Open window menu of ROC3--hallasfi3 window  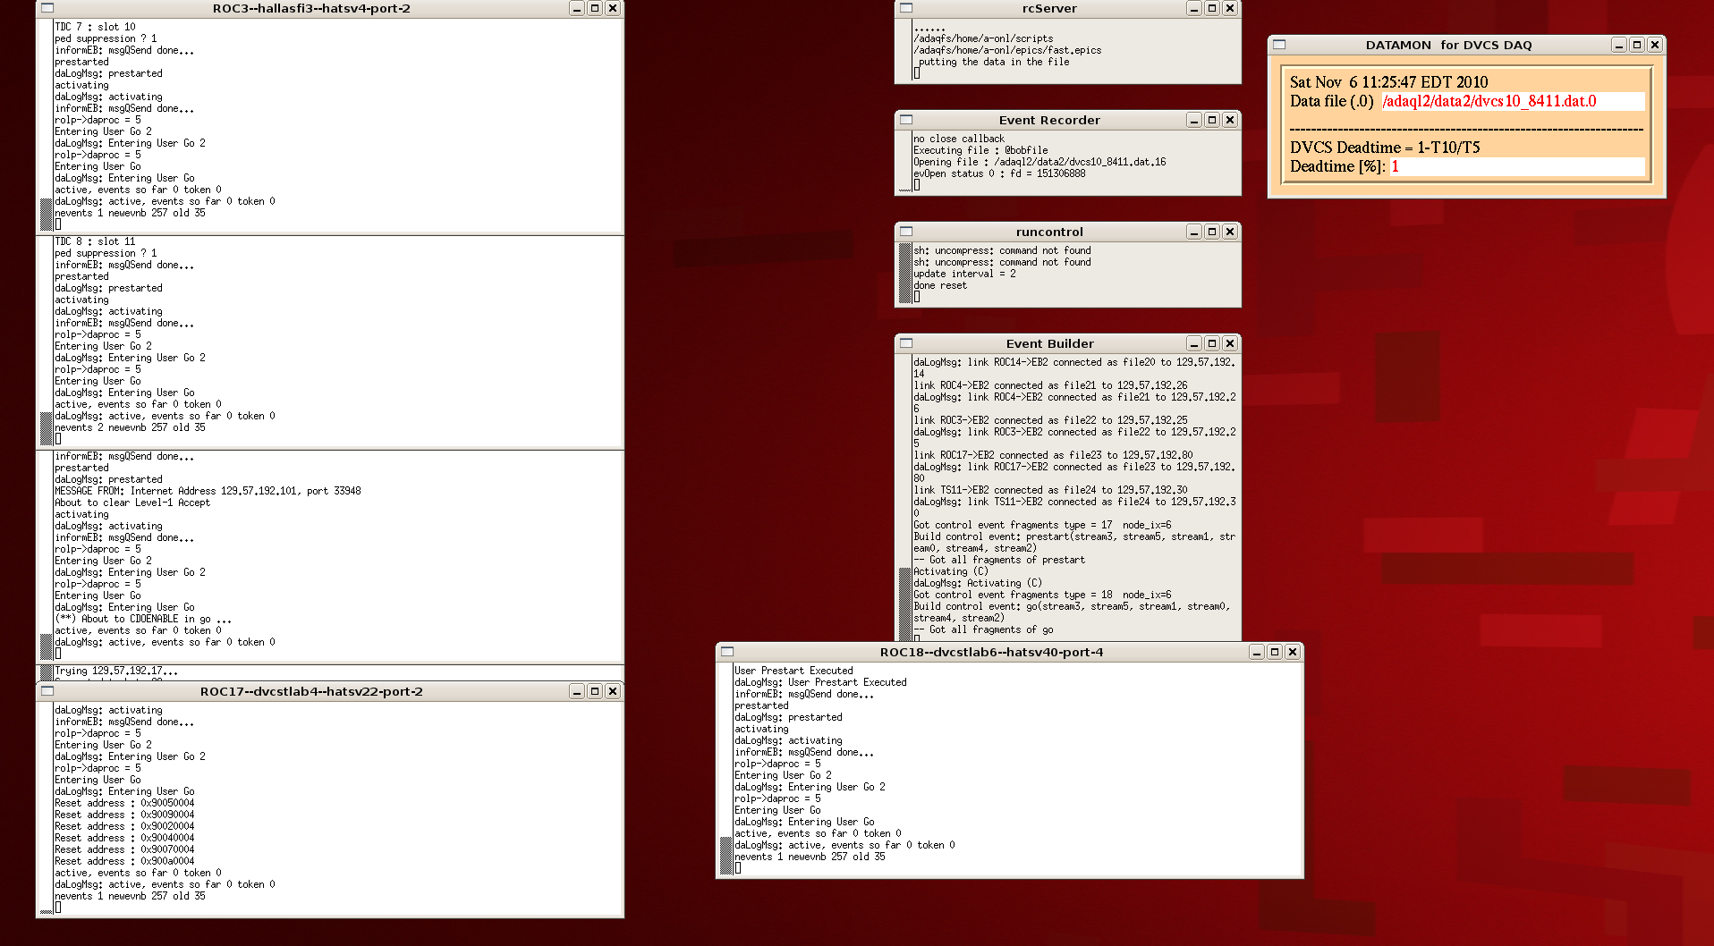coord(47,8)
